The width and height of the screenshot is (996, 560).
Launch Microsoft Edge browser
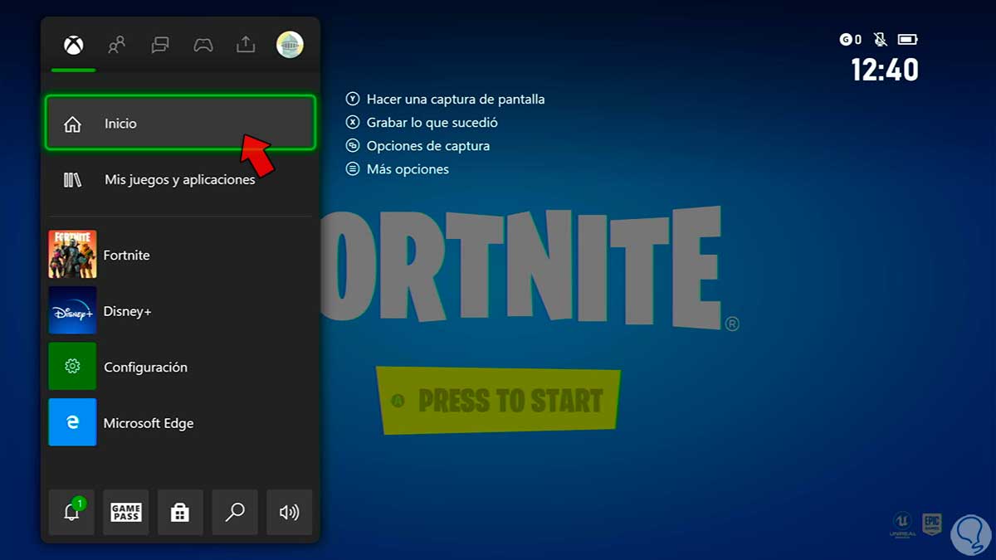pos(180,422)
